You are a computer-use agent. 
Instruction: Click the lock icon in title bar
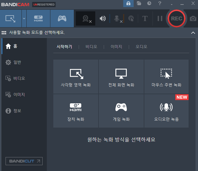128,3
